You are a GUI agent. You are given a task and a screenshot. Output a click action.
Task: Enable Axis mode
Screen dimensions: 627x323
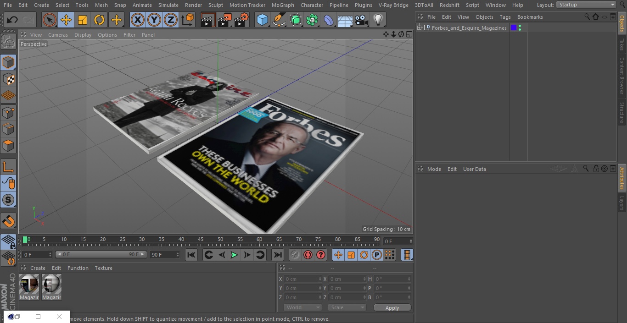click(x=8, y=167)
